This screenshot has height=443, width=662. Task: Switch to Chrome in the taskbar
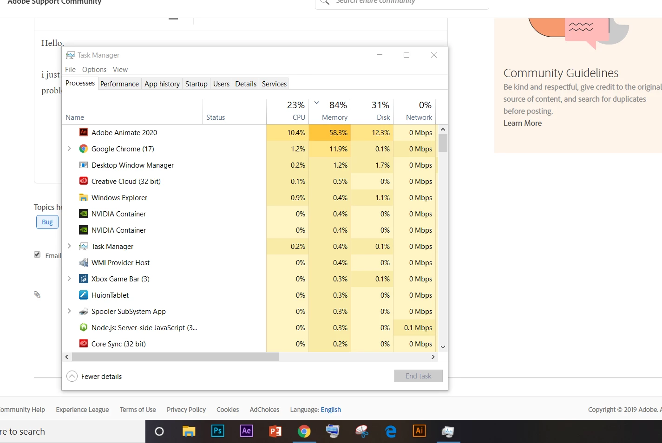[304, 431]
